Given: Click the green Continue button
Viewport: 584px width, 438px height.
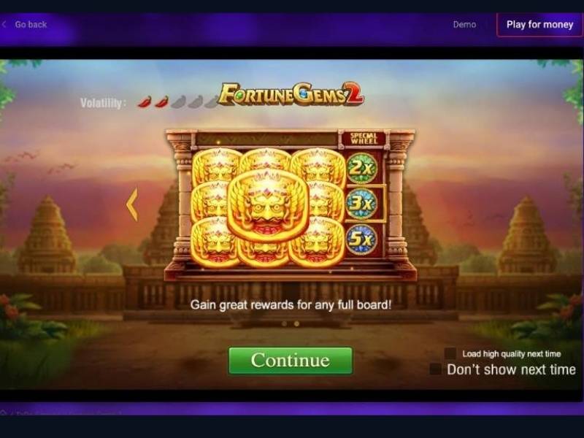Looking at the screenshot, I should click(291, 361).
